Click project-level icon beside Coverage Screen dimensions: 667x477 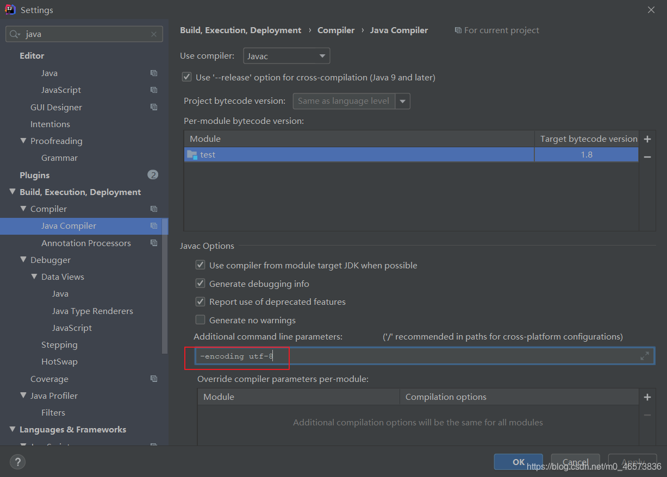pos(154,379)
